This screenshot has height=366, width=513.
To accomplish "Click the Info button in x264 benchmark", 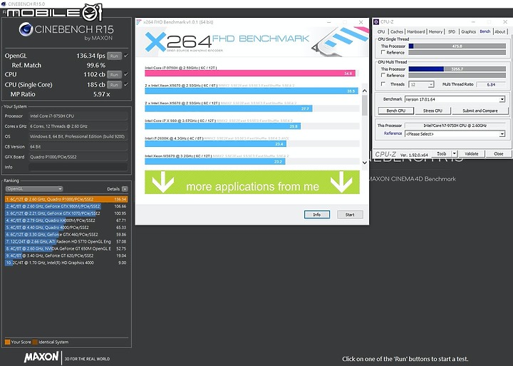I will tap(316, 215).
